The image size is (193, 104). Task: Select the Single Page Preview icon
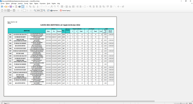coord(2,11)
